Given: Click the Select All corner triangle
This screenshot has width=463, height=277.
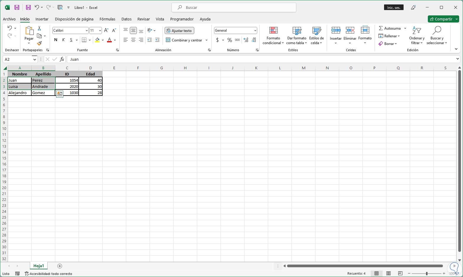Looking at the screenshot, I should click(5, 68).
